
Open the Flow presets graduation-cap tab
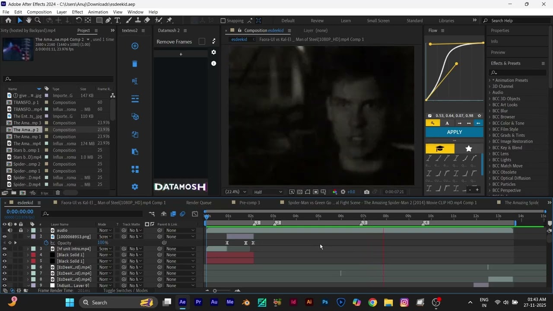440,149
